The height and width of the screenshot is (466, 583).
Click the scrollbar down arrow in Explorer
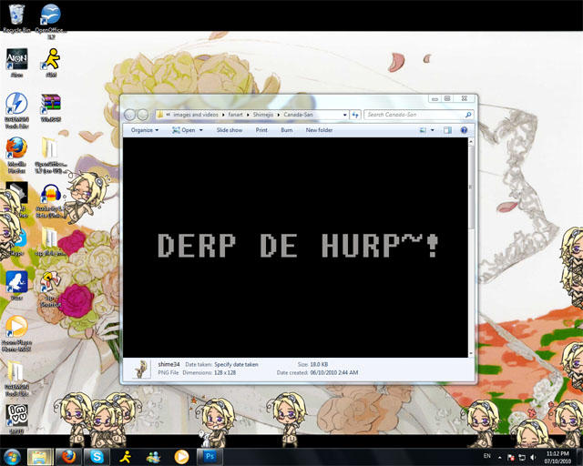pos(471,354)
